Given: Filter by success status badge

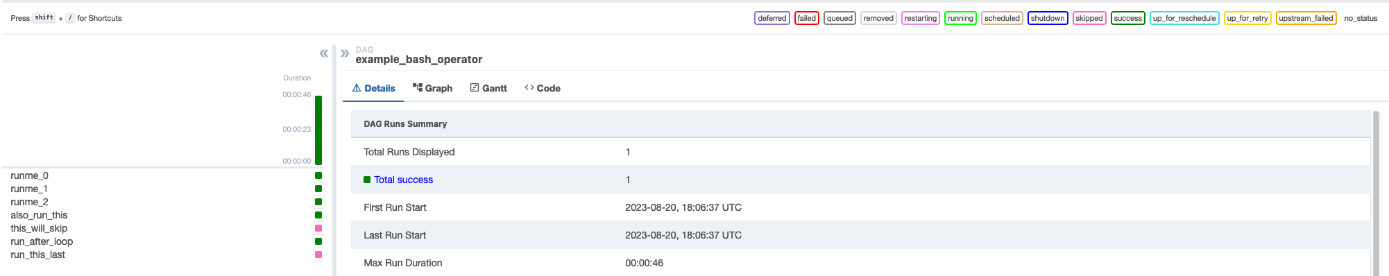Looking at the screenshot, I should 1128,18.
